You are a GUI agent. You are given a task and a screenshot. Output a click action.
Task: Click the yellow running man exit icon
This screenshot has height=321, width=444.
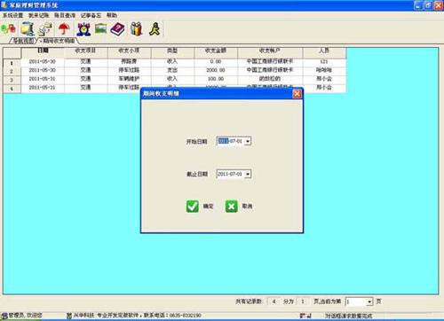pyautogui.click(x=155, y=28)
